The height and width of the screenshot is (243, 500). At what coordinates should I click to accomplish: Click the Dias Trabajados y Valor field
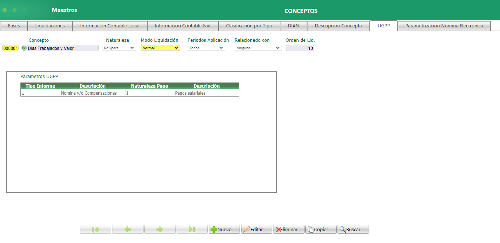pos(63,48)
